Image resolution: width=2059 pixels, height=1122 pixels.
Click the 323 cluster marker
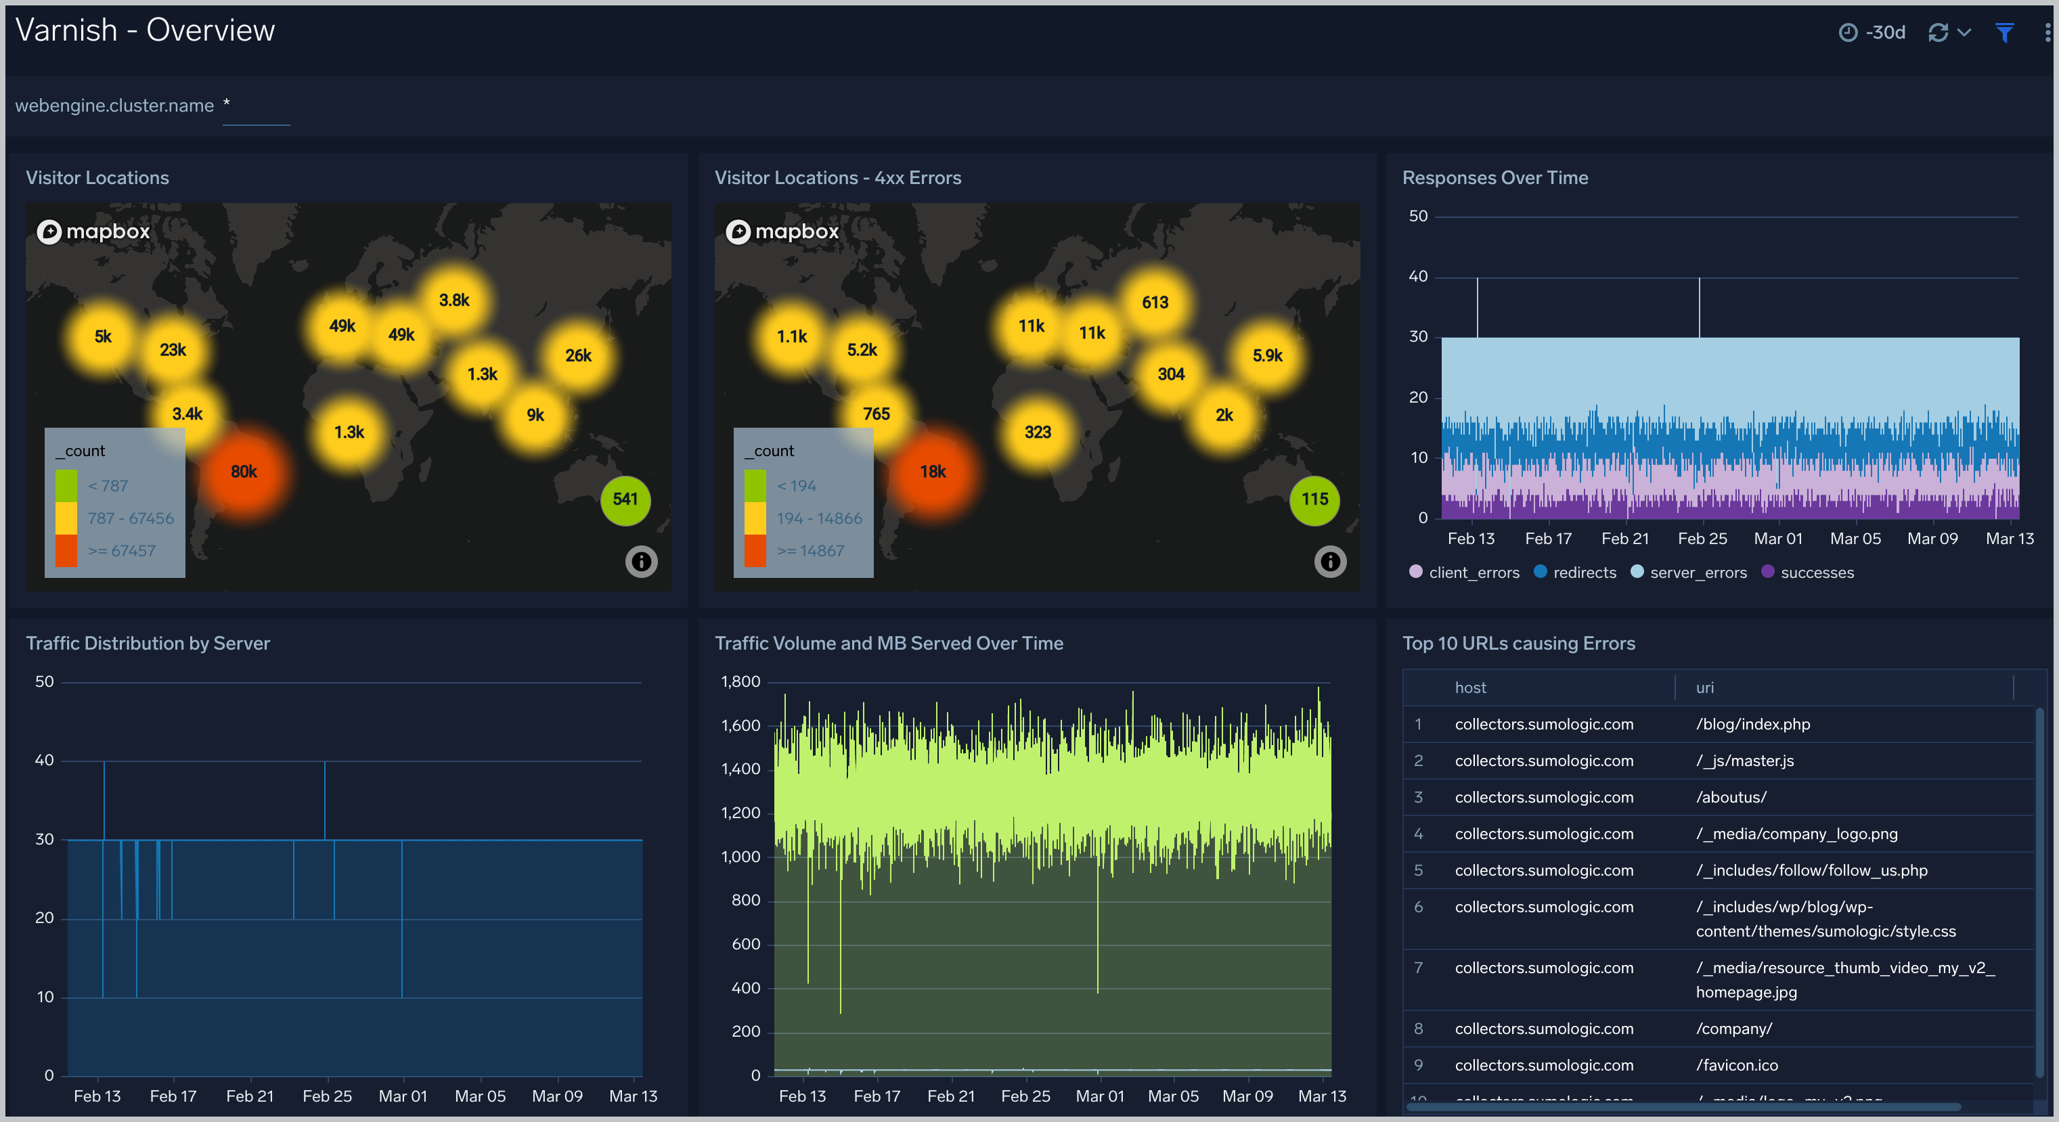[x=1038, y=433]
